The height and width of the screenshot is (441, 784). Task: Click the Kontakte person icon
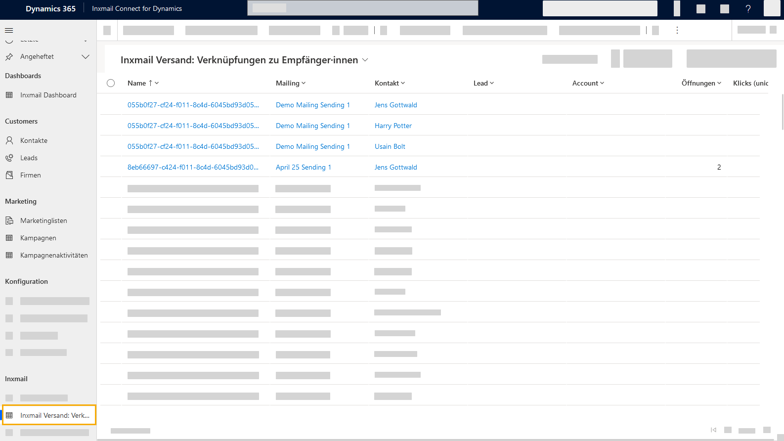tap(9, 140)
